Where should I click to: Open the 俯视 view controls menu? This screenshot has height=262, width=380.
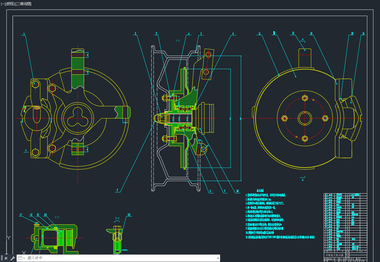tap(10, 4)
